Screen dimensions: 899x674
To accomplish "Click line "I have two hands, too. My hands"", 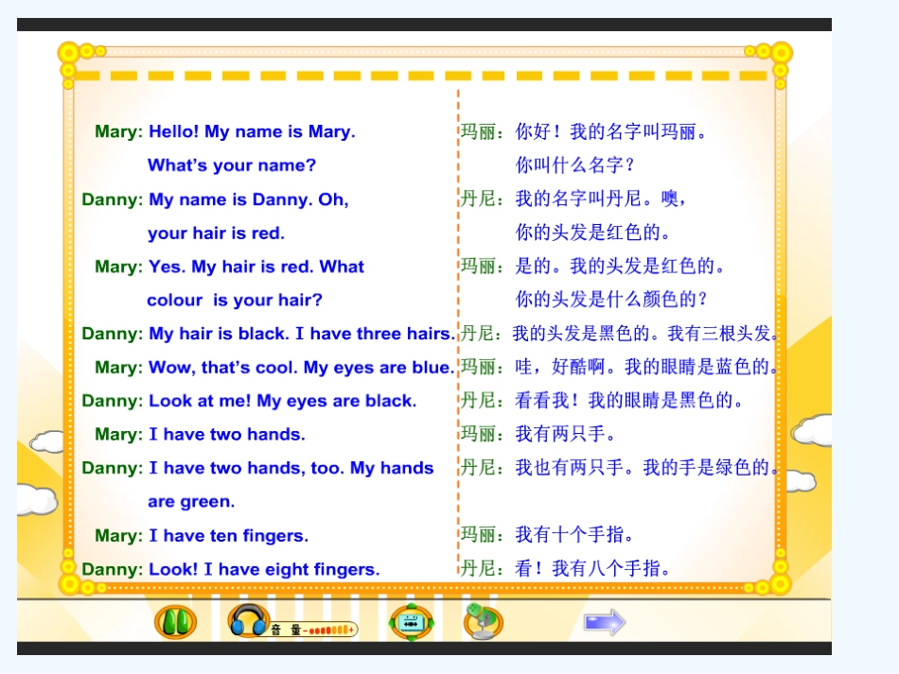I will pyautogui.click(x=291, y=469).
